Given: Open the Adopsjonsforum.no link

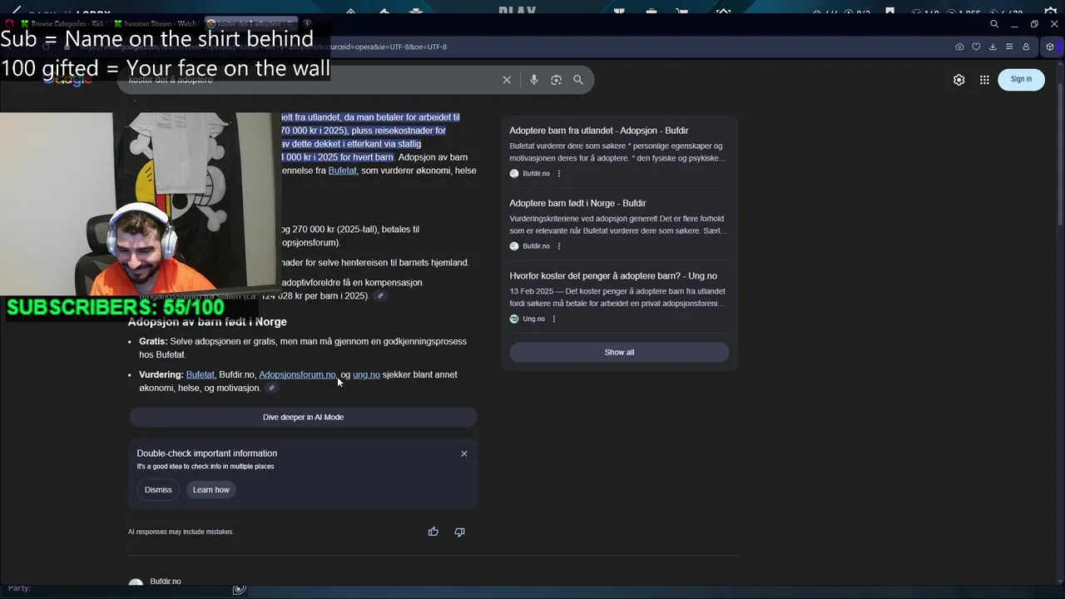Looking at the screenshot, I should 297,374.
